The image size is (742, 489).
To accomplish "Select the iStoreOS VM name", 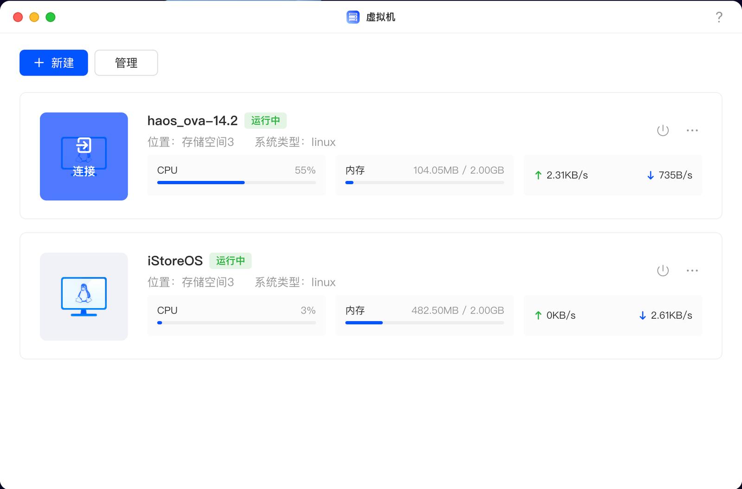I will click(175, 261).
